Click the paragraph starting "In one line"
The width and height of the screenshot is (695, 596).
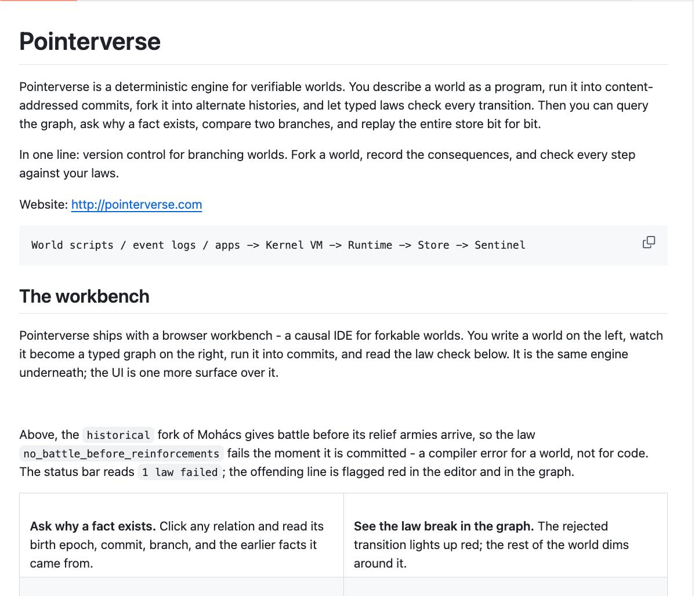[x=327, y=164]
